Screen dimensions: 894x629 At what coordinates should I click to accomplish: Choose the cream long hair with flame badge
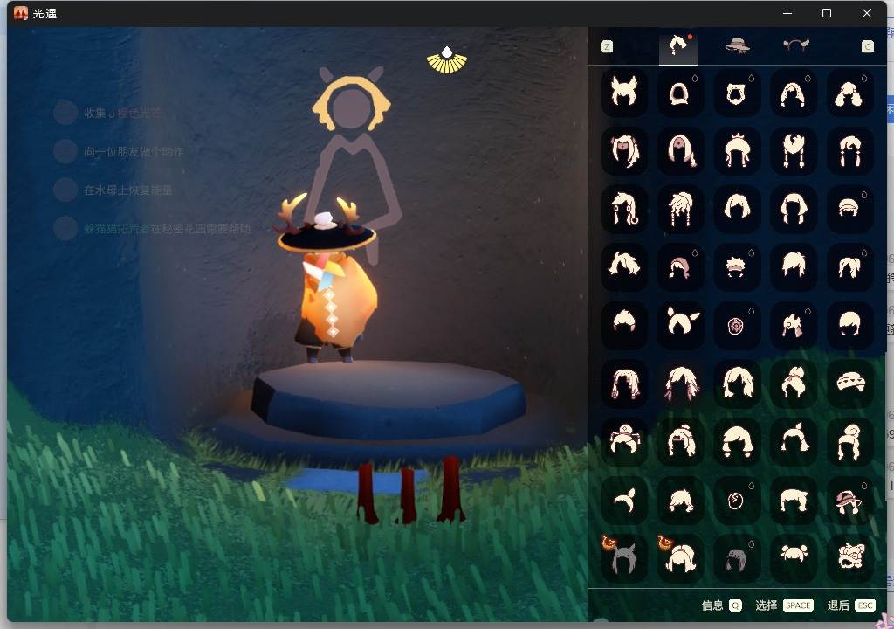680,557
